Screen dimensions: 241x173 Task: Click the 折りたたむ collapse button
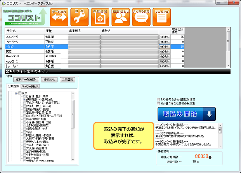49,80
